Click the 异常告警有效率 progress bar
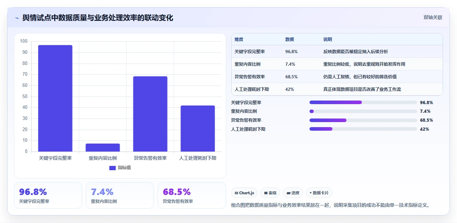 tap(363, 120)
